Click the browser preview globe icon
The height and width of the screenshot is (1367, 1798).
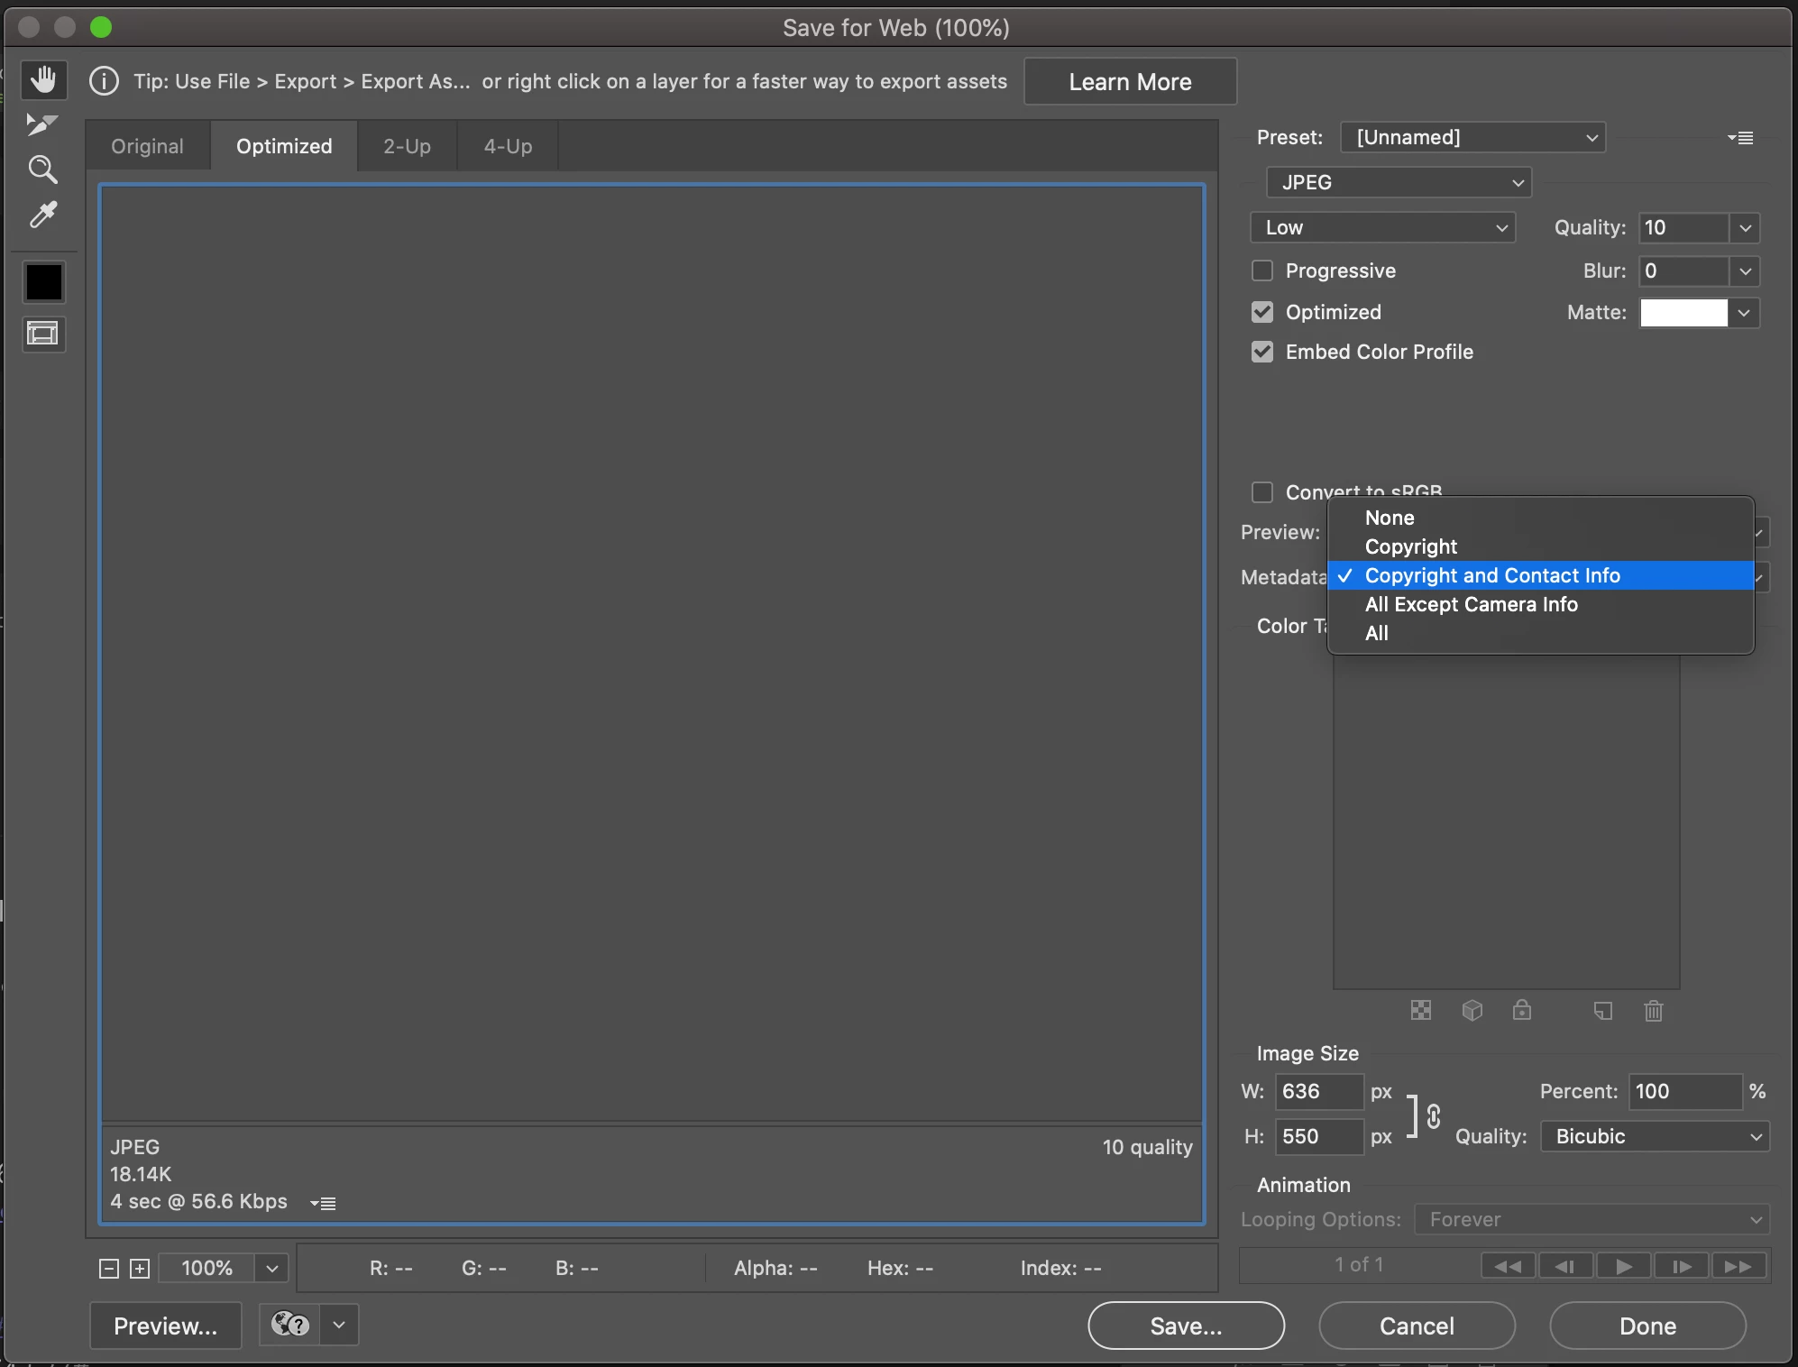coord(289,1325)
